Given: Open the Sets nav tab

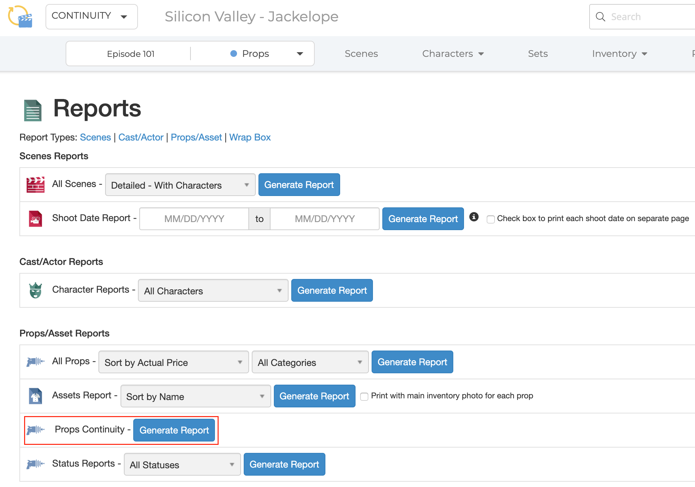Looking at the screenshot, I should (538, 54).
